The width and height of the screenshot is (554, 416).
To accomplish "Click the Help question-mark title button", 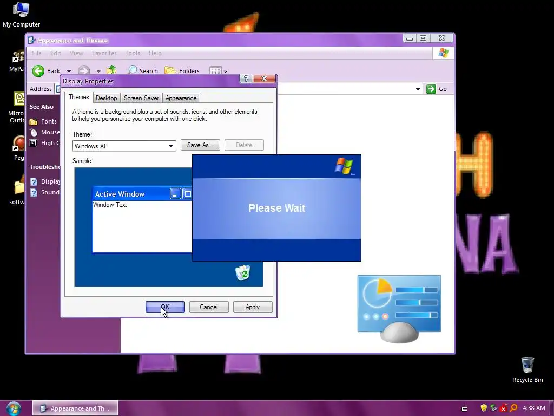I will (246, 79).
